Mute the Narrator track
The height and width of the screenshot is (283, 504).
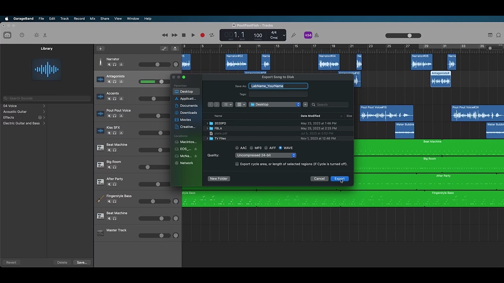click(x=109, y=64)
